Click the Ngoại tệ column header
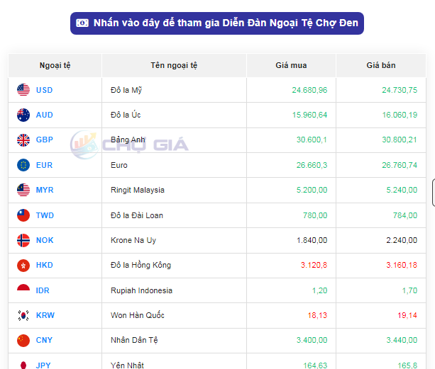Viewport: 435px width, 369px height. click(x=55, y=65)
